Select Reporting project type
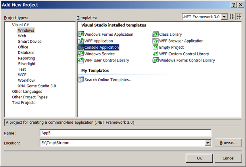This screenshot has height=167, width=246. (x=26, y=58)
